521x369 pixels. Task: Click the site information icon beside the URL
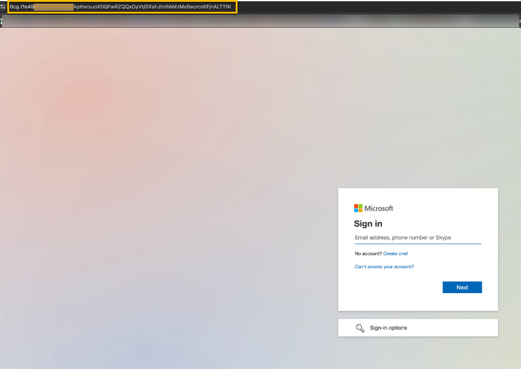pos(3,6)
